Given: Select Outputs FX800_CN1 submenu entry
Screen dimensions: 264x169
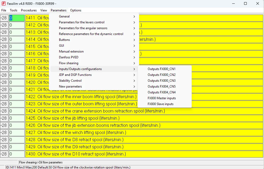Looking at the screenshot, I should coord(161,69).
